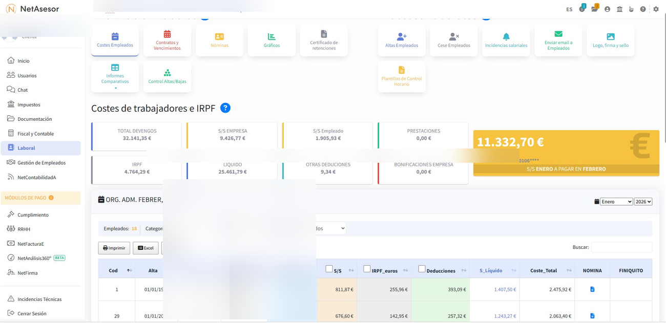Open the nomina document for employee 1

click(592, 290)
